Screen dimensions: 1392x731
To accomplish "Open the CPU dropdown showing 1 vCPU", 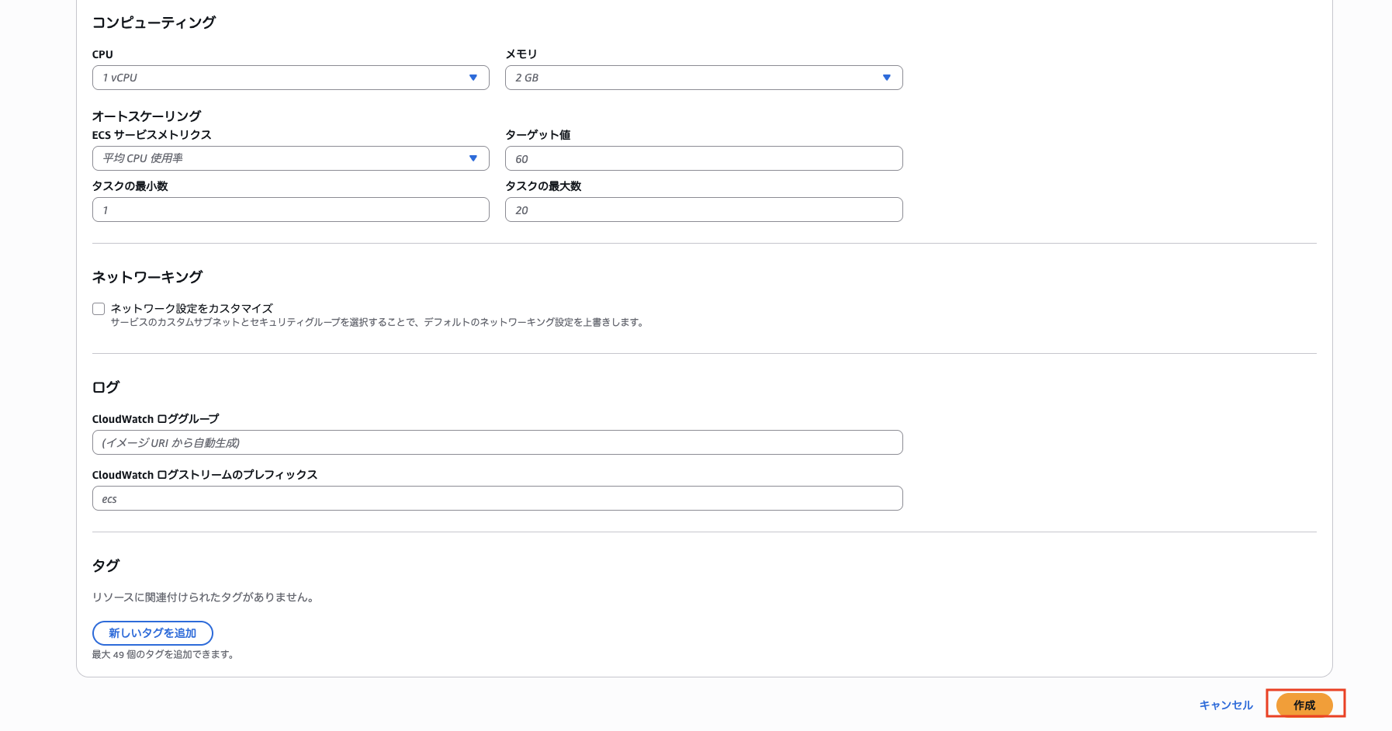I will point(290,78).
